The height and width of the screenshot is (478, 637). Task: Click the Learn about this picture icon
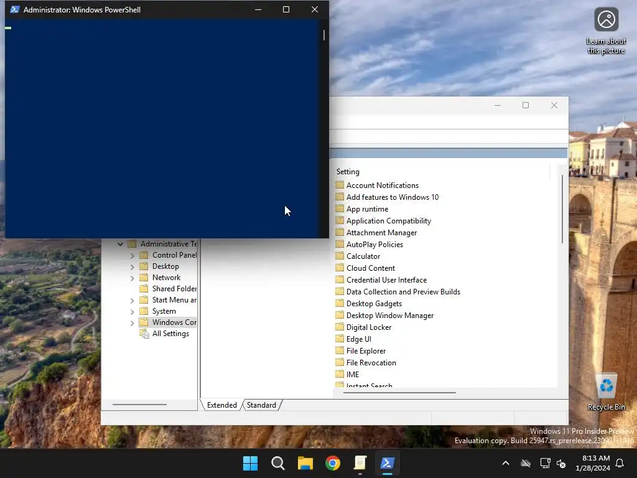pyautogui.click(x=606, y=30)
